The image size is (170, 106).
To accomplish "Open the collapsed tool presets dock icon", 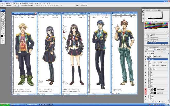I will [x=143, y=11].
